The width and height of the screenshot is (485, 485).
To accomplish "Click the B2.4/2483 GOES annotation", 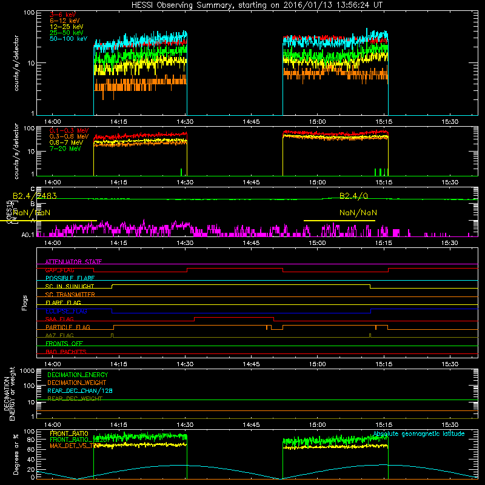I will (35, 196).
